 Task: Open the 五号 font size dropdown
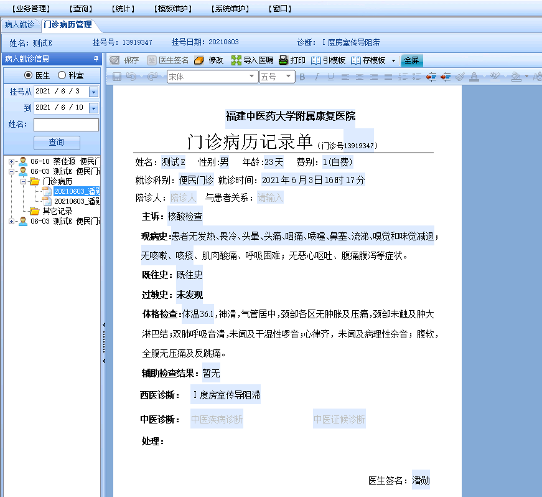pos(288,77)
